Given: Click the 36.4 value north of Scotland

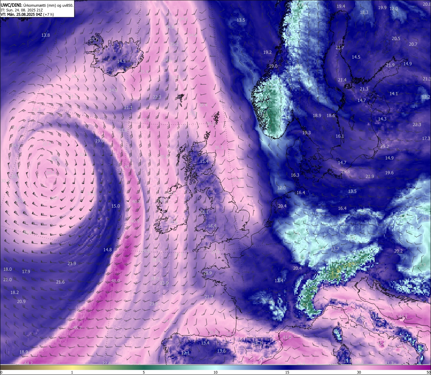Looking at the screenshot, I should (x=203, y=105).
